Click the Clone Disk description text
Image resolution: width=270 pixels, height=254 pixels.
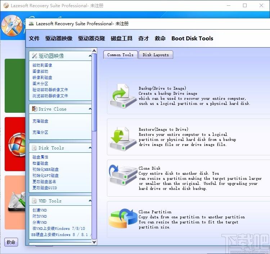[200, 178]
